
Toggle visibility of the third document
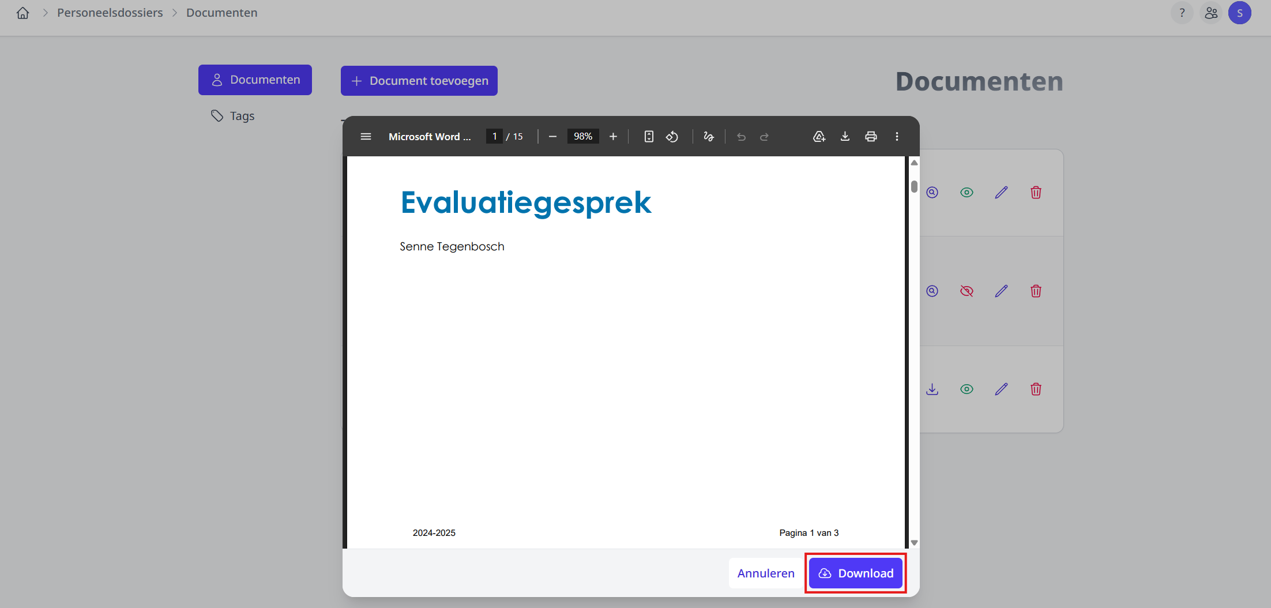(967, 389)
